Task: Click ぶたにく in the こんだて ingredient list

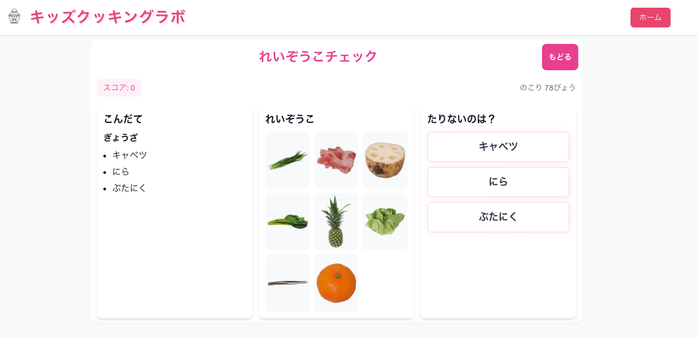Action: (x=130, y=188)
